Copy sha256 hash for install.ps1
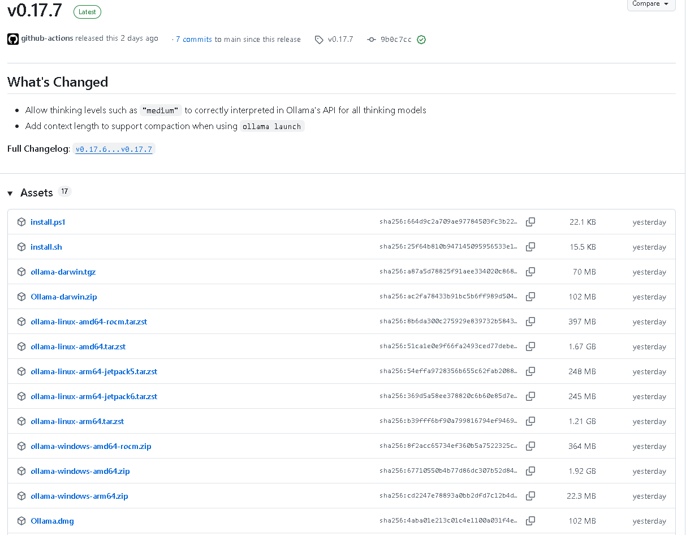The image size is (686, 535). 530,222
